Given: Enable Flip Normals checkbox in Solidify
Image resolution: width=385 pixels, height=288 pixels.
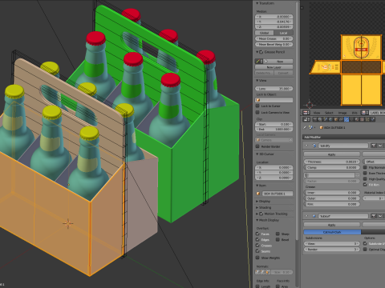Looking at the screenshot, I should click(365, 167).
